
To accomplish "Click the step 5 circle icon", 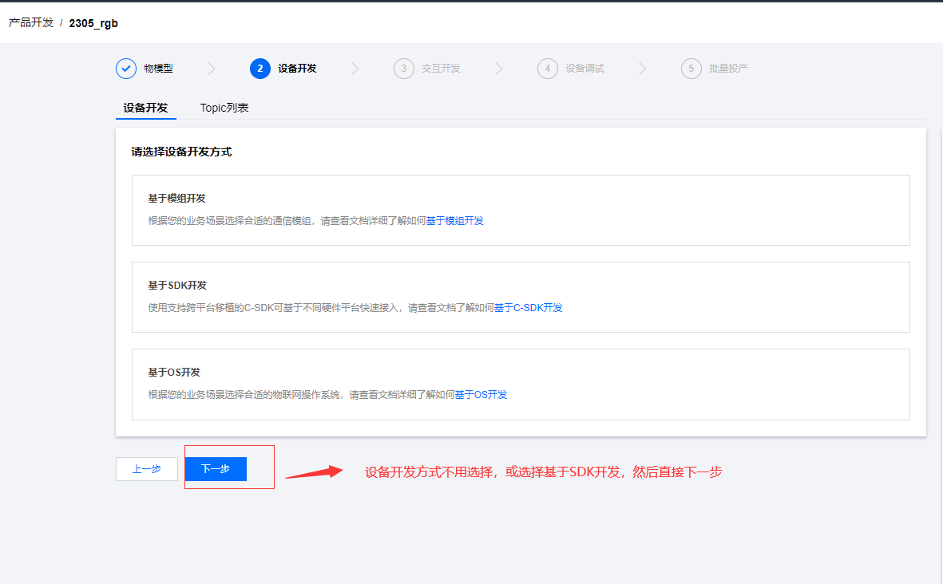I will pos(691,69).
